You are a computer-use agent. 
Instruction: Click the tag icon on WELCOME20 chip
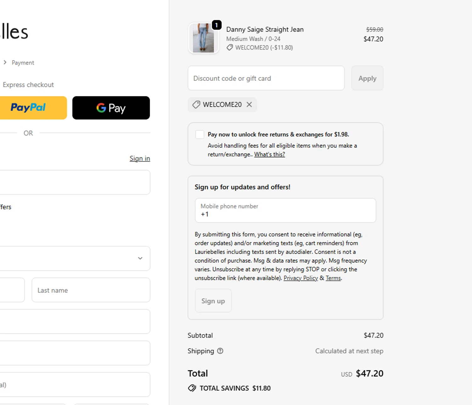[196, 105]
